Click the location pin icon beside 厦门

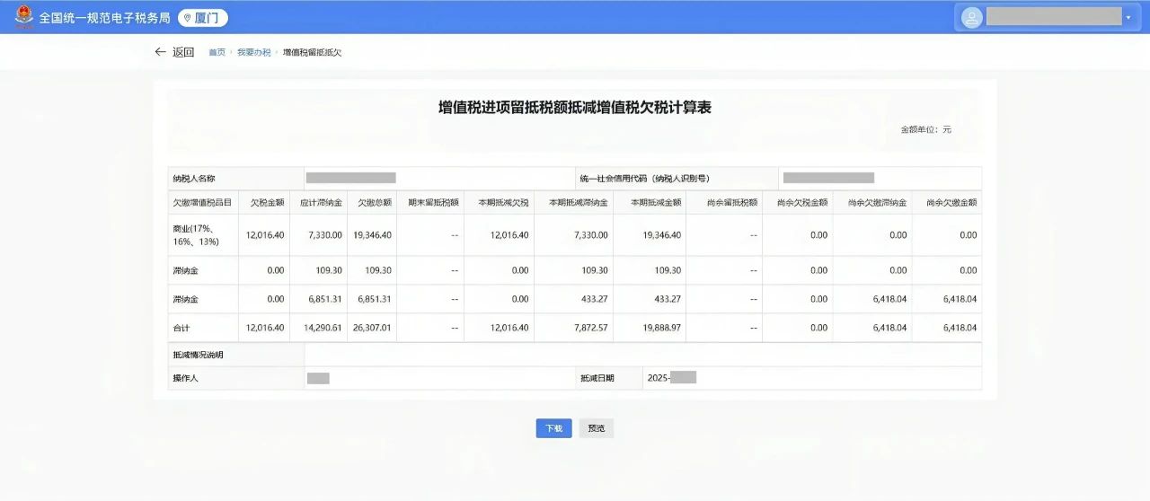pos(187,18)
